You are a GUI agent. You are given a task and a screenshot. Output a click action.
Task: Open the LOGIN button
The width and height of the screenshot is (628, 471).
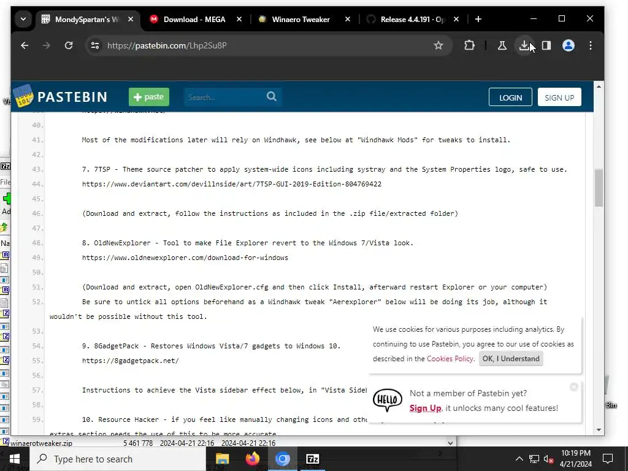(x=510, y=98)
